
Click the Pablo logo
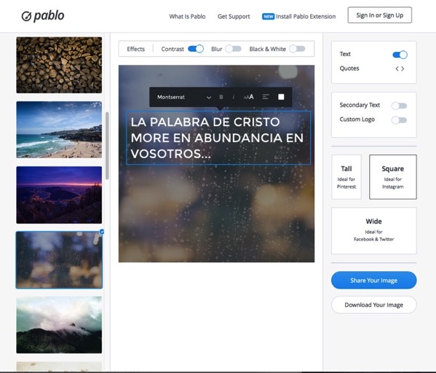(x=43, y=16)
